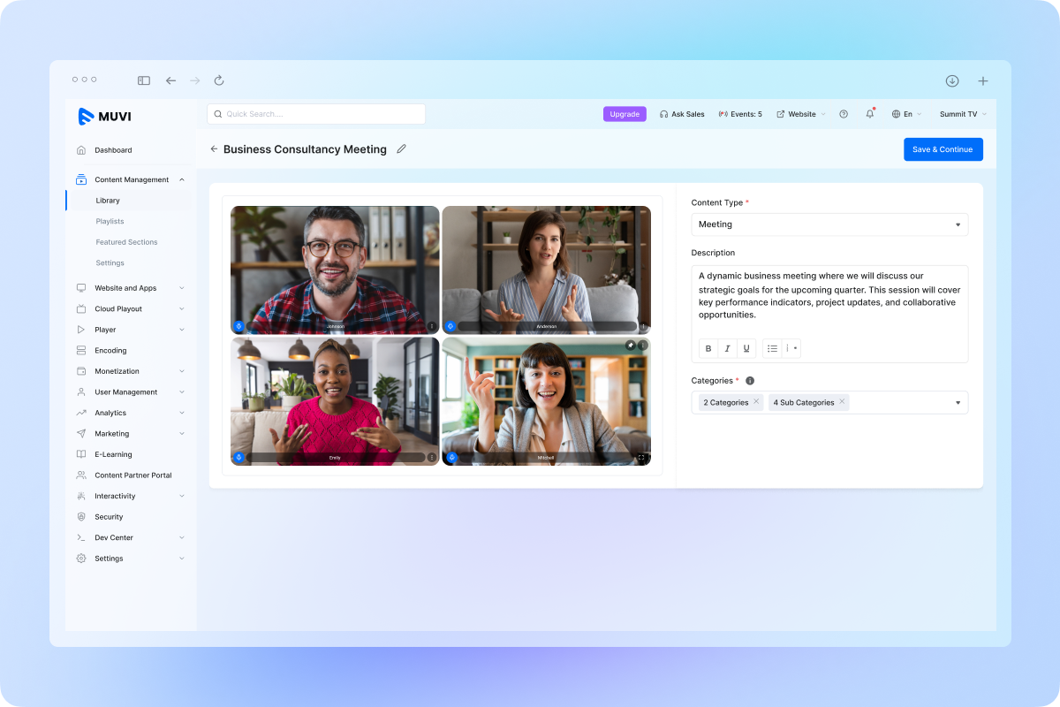Click the Categories info icon

pos(750,381)
